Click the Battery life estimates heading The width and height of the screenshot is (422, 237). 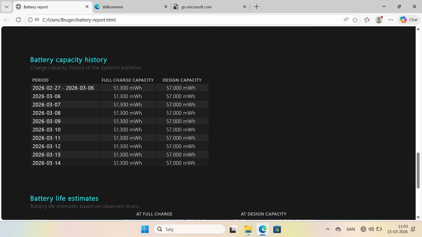coord(64,198)
